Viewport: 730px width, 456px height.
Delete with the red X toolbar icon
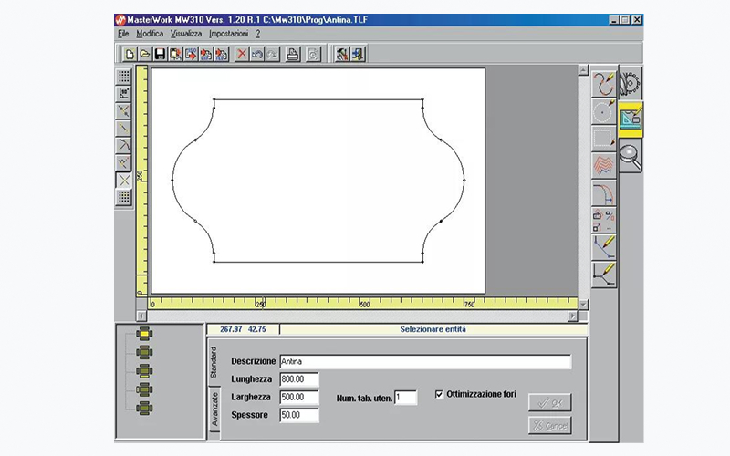(242, 54)
